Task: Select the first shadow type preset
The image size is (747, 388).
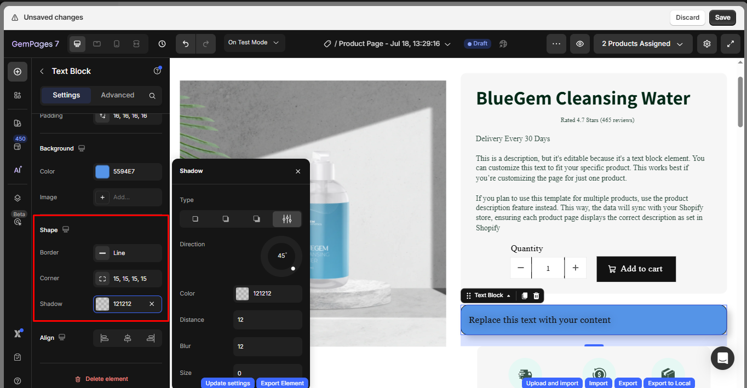Action: coord(195,219)
